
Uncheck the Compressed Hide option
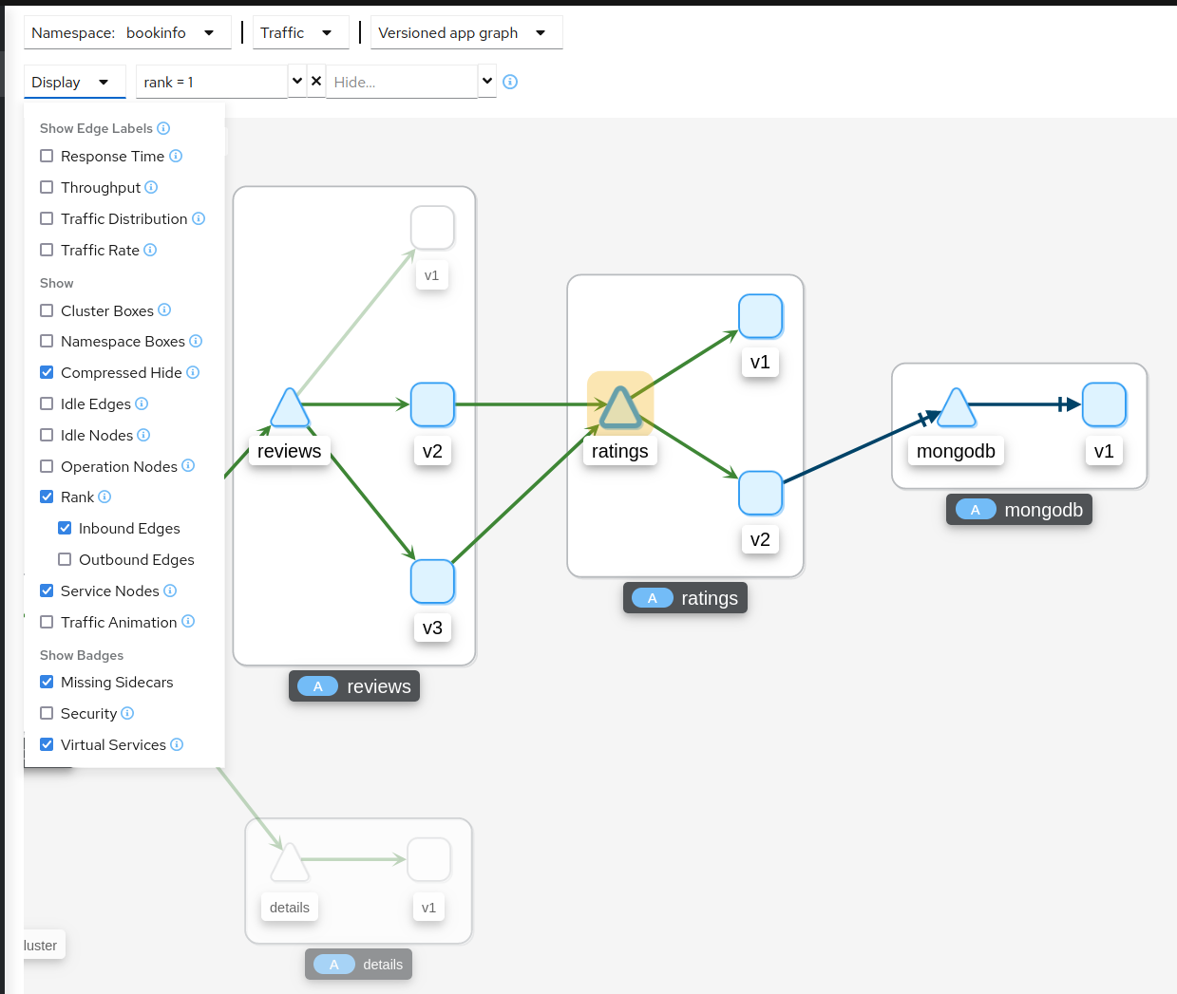coord(47,372)
